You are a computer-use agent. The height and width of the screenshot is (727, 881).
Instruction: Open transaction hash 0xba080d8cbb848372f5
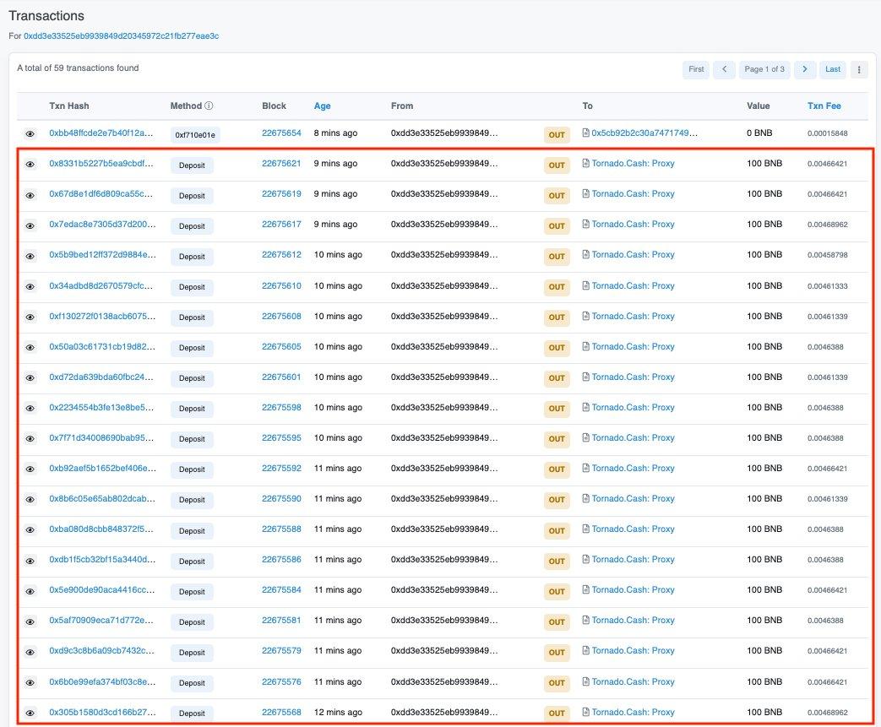click(101, 529)
